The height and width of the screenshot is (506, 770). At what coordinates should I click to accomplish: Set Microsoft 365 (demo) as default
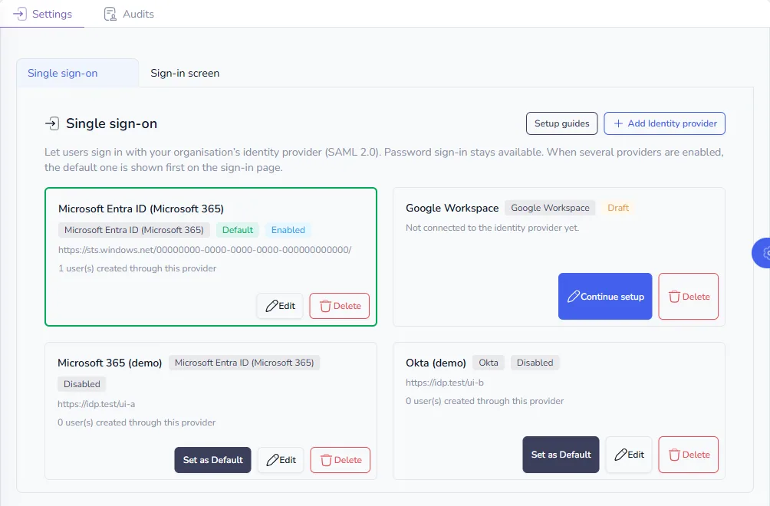click(212, 460)
